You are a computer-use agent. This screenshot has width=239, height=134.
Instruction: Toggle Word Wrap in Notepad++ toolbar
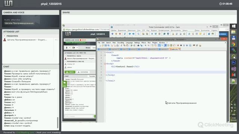[x=159, y=45]
